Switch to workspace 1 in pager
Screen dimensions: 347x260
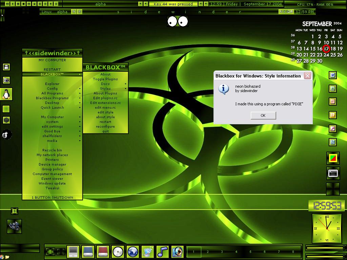coord(193,252)
